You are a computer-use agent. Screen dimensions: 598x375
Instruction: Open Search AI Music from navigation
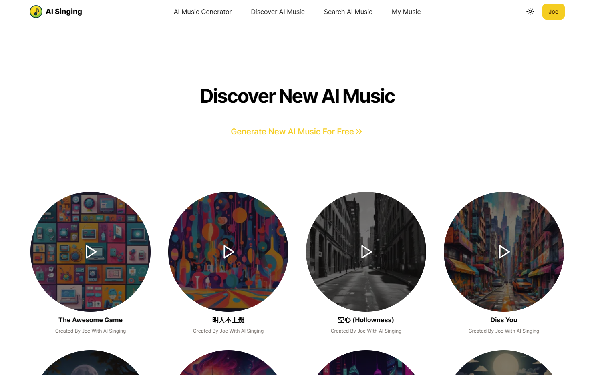coord(348,12)
